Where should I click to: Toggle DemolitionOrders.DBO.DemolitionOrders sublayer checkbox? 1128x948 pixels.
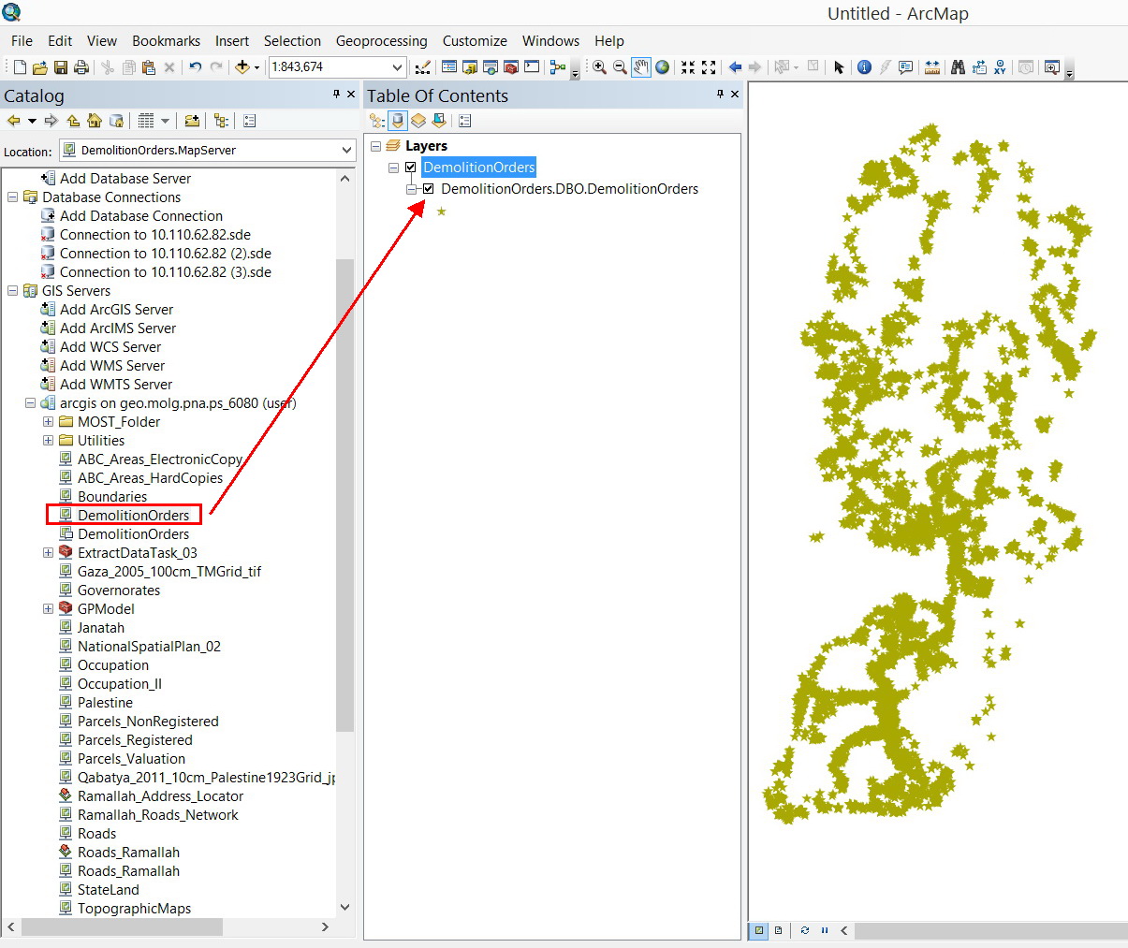(x=429, y=189)
